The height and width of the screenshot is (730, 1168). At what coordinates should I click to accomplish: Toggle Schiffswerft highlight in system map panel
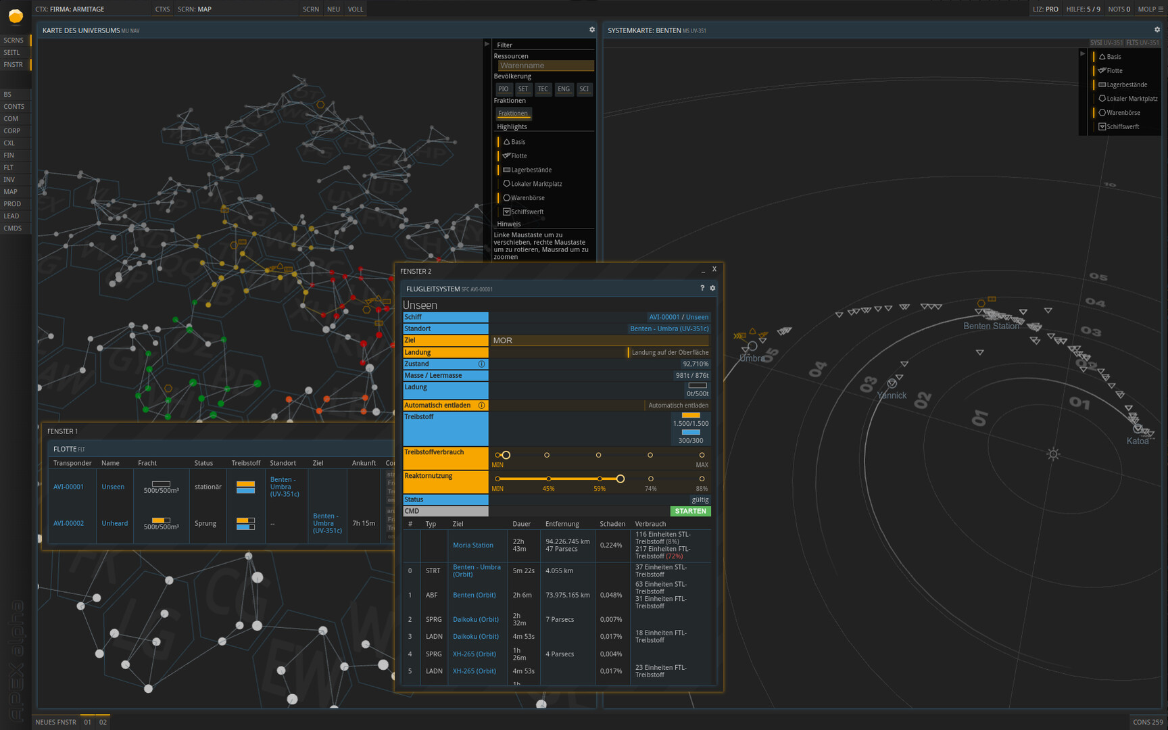tap(1122, 127)
